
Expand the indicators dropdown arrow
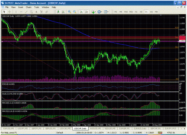95,12
